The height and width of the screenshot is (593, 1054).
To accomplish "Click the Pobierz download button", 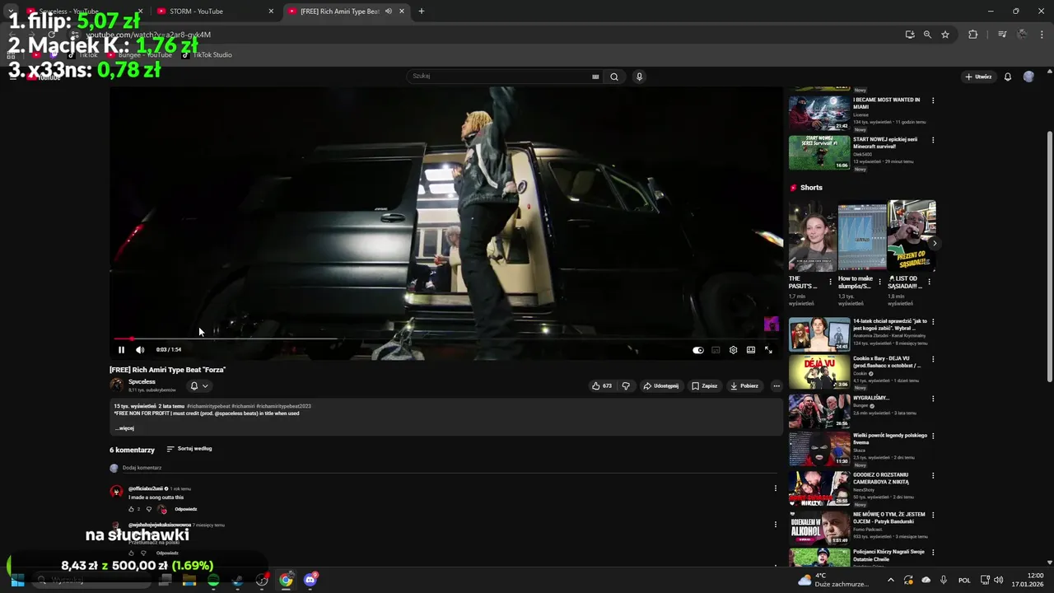I will [x=744, y=385].
